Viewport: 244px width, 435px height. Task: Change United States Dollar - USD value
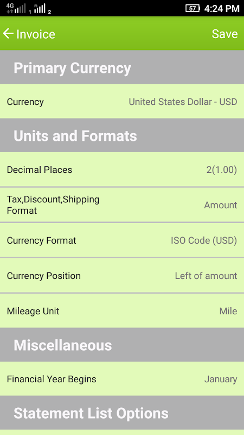183,102
